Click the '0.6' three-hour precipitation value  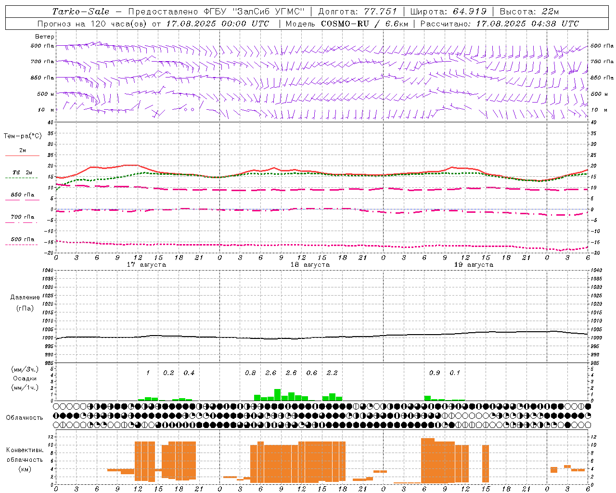(312, 373)
